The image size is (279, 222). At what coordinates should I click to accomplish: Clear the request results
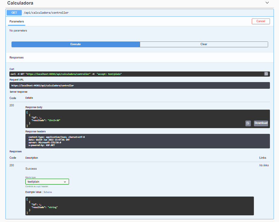click(204, 44)
